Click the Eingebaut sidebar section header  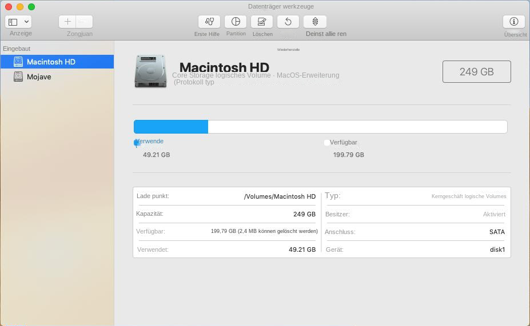[17, 49]
